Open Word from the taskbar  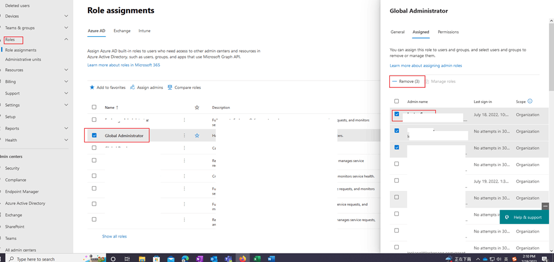[x=272, y=259]
